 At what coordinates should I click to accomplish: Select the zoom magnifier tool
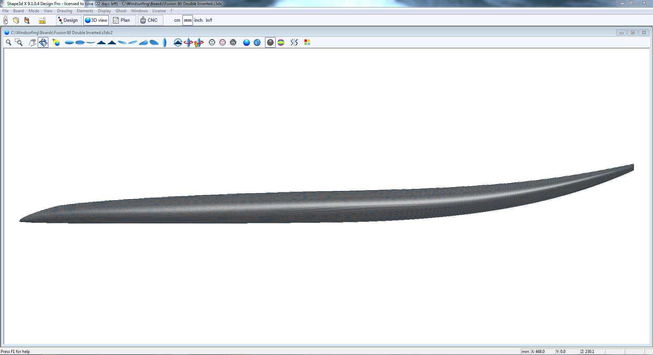click(9, 42)
